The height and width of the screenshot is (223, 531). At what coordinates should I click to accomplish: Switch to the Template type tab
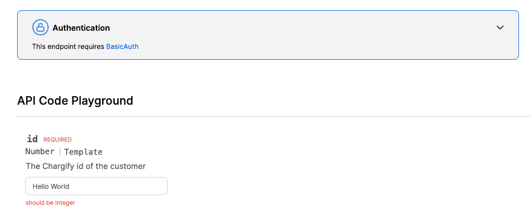pyautogui.click(x=83, y=152)
